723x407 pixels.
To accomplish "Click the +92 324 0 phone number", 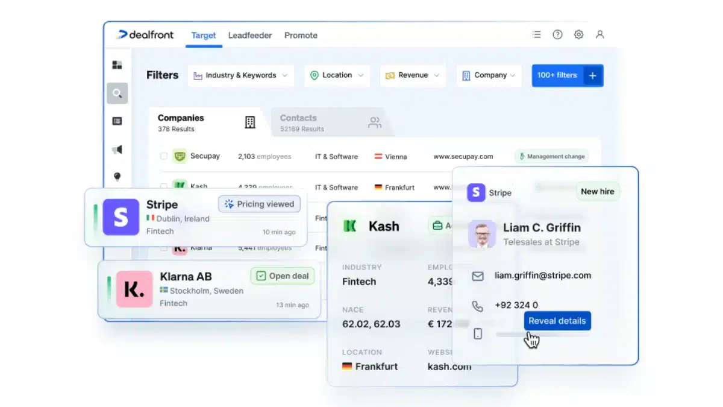I will pyautogui.click(x=516, y=305).
